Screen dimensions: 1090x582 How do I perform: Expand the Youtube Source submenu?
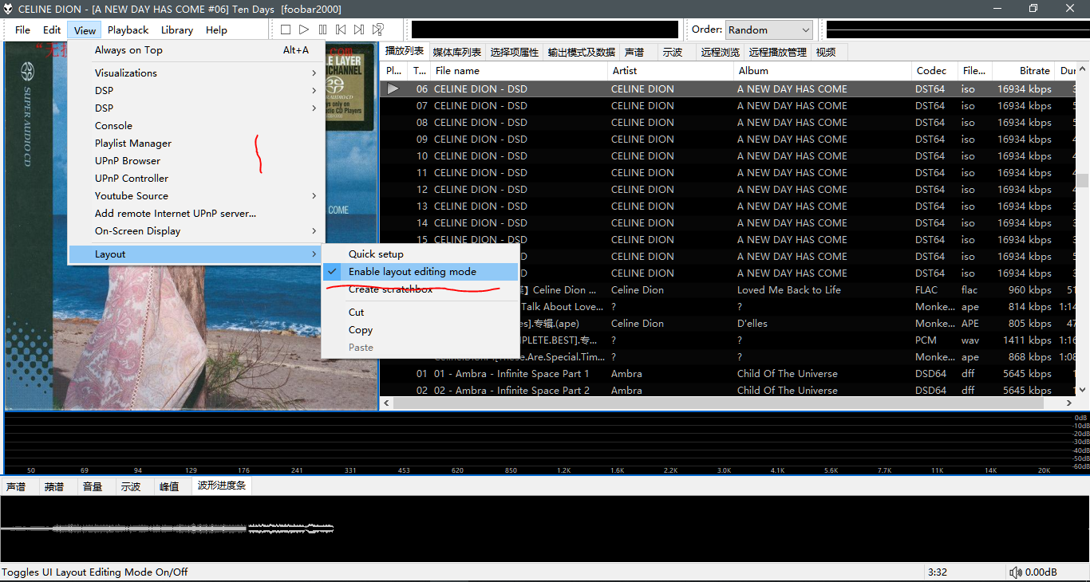click(132, 196)
